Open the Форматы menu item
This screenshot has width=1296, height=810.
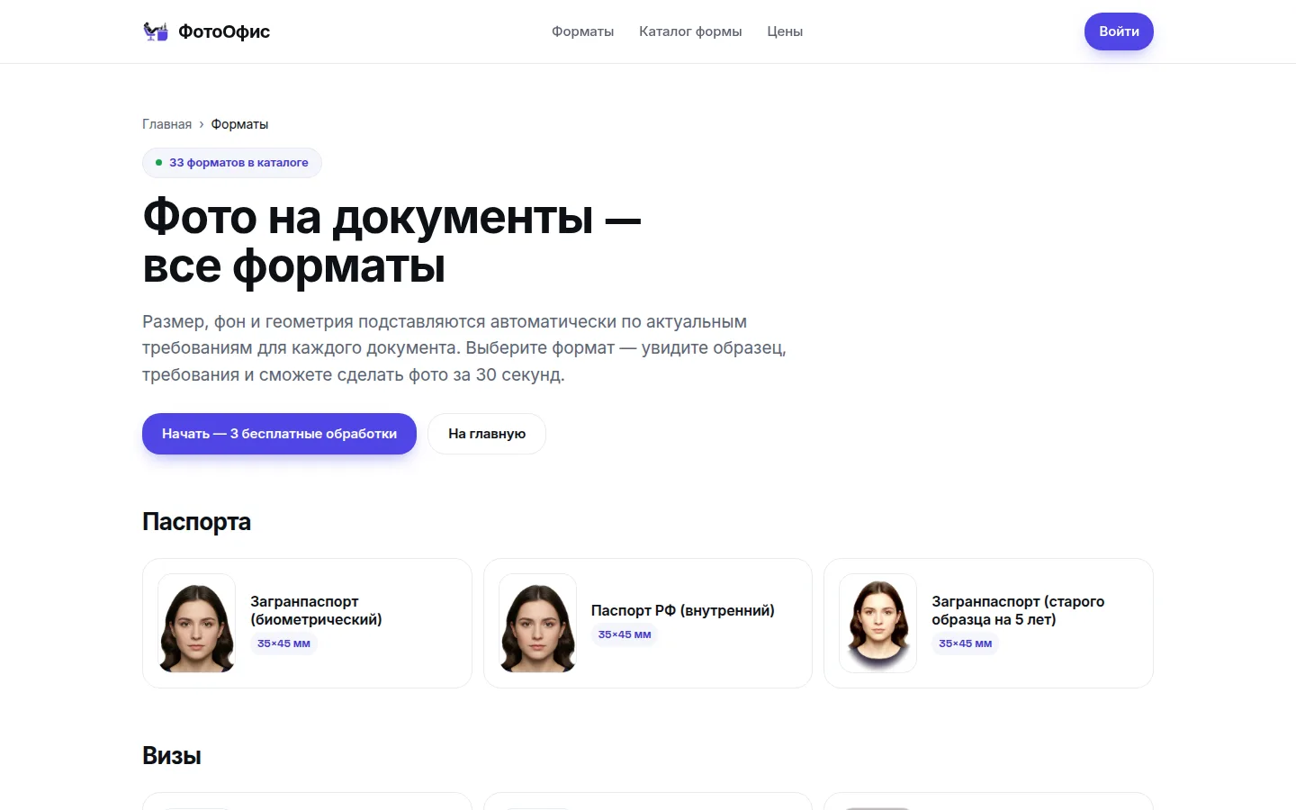(x=582, y=31)
